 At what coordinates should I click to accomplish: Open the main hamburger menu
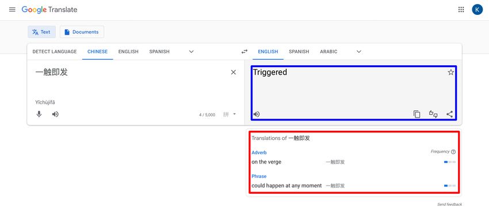click(12, 10)
